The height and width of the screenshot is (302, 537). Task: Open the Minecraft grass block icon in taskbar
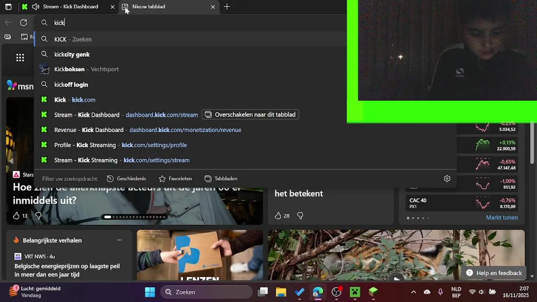point(373,292)
